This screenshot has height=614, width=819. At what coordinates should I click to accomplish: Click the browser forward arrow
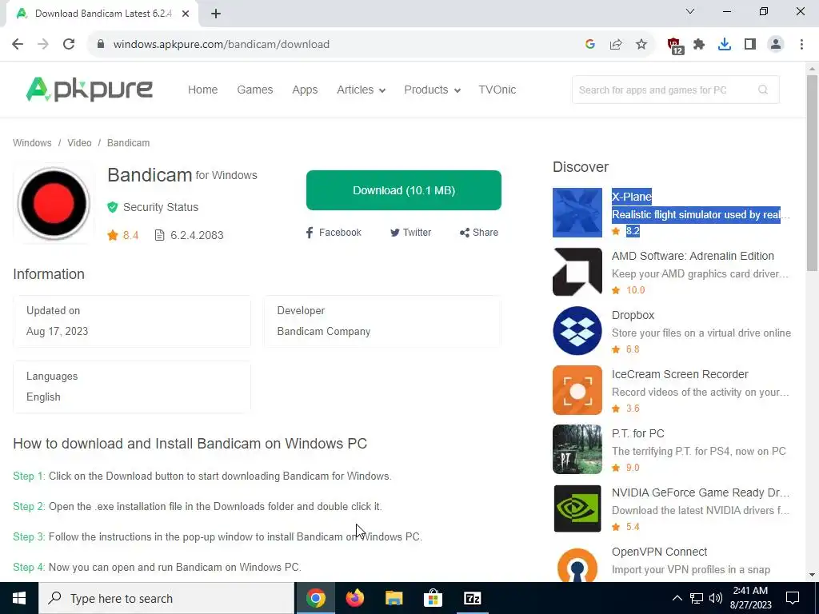coord(43,45)
